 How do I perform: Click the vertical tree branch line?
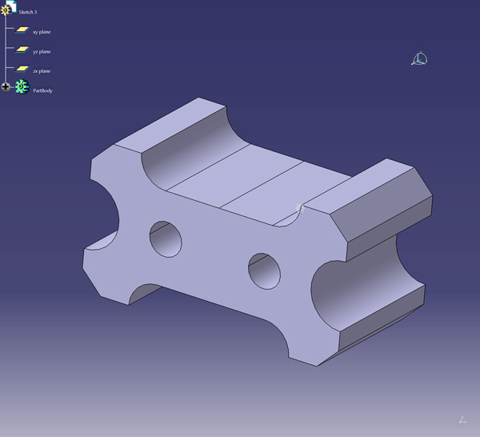tap(6, 50)
